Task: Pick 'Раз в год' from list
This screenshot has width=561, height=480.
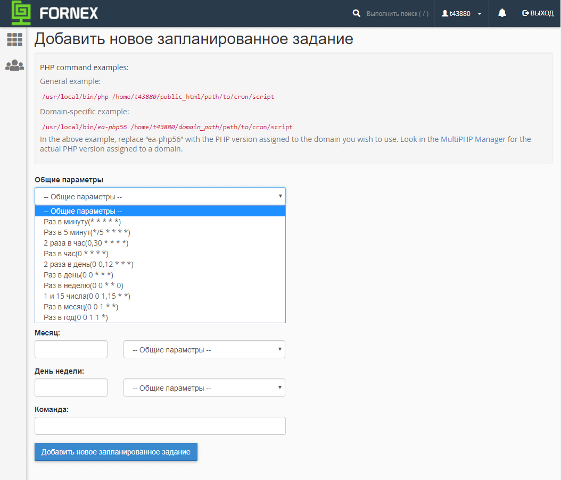Action: coord(76,317)
